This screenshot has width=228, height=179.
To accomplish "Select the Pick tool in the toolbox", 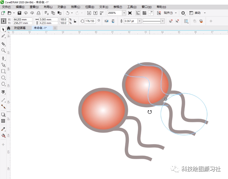I will [x=3, y=30].
